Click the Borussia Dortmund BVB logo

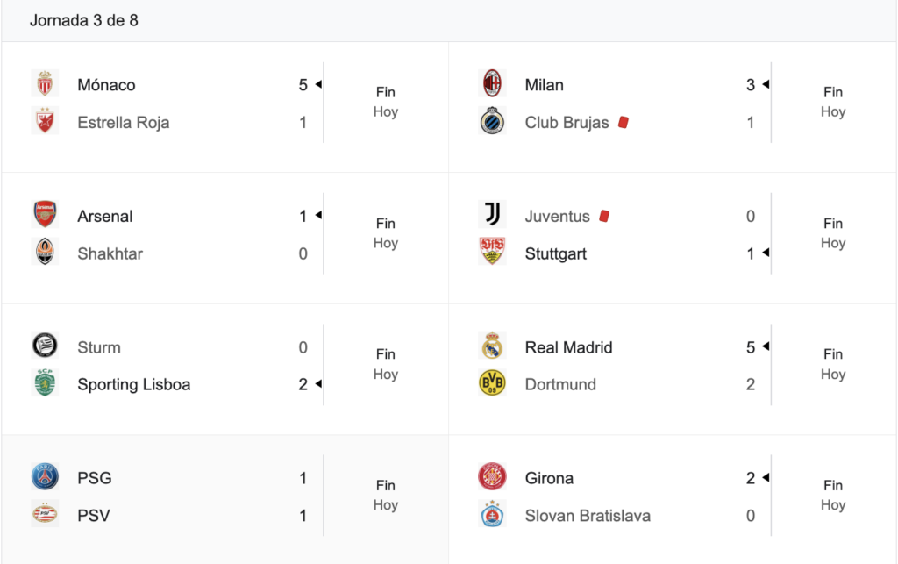click(492, 383)
